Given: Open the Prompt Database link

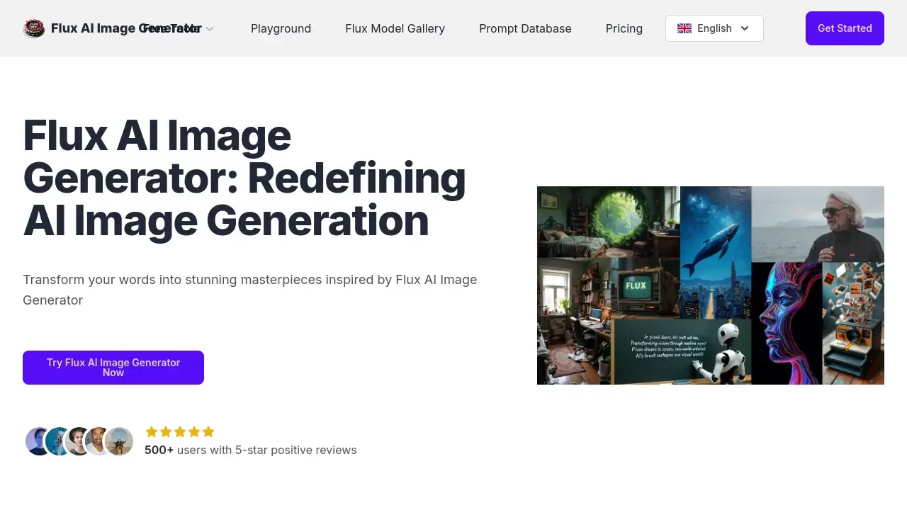Looking at the screenshot, I should (x=525, y=28).
